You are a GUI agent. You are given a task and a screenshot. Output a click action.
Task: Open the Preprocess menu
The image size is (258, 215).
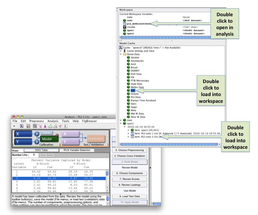click(x=37, y=121)
